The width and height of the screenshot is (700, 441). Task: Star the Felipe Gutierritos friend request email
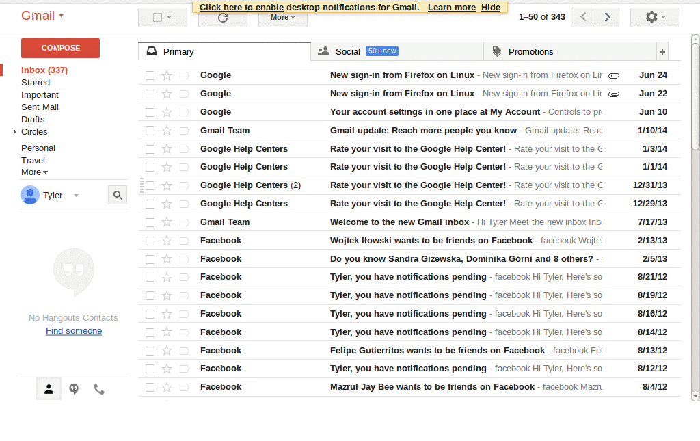tap(167, 351)
